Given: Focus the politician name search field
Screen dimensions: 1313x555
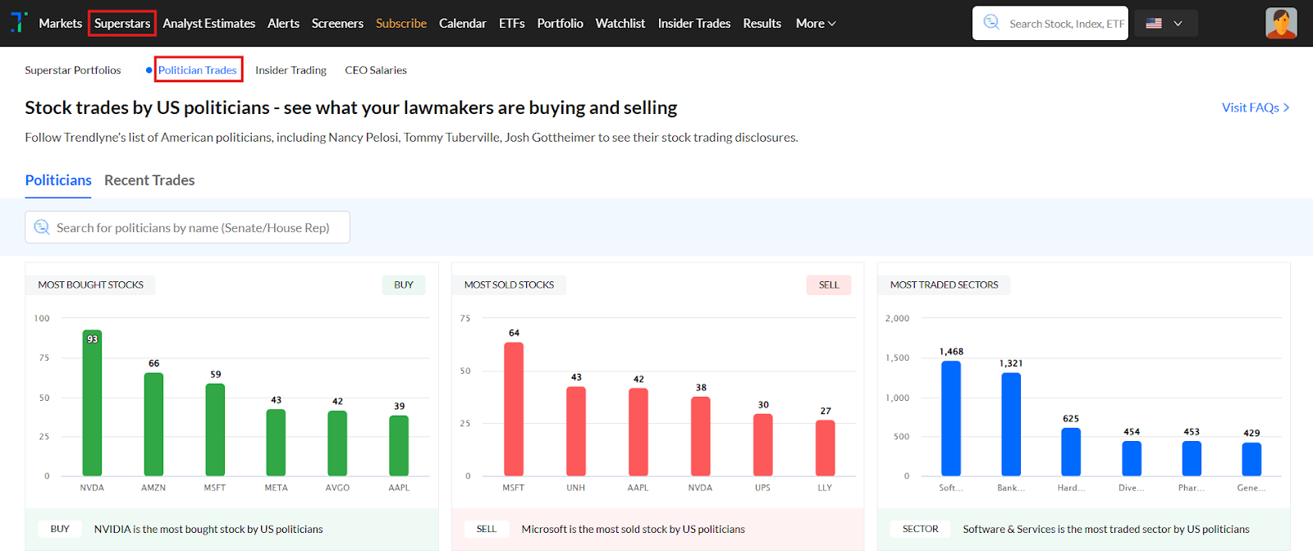Looking at the screenshot, I should (x=197, y=228).
